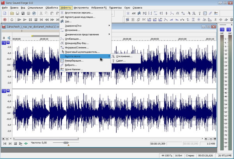This screenshot has height=159, width=234.
Task: Choose Вибрато effect
Action: click(85, 65)
